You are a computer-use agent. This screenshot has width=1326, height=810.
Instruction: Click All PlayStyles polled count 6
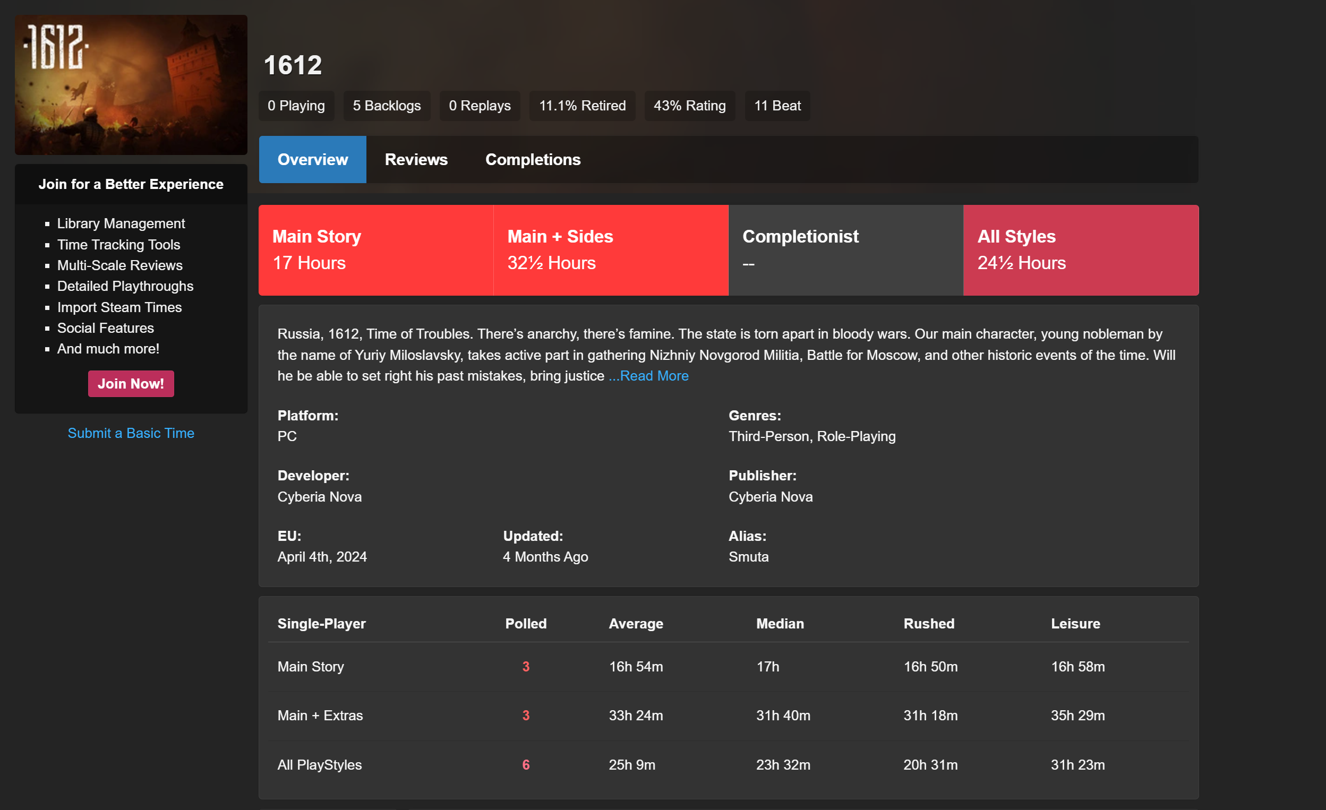pos(526,764)
